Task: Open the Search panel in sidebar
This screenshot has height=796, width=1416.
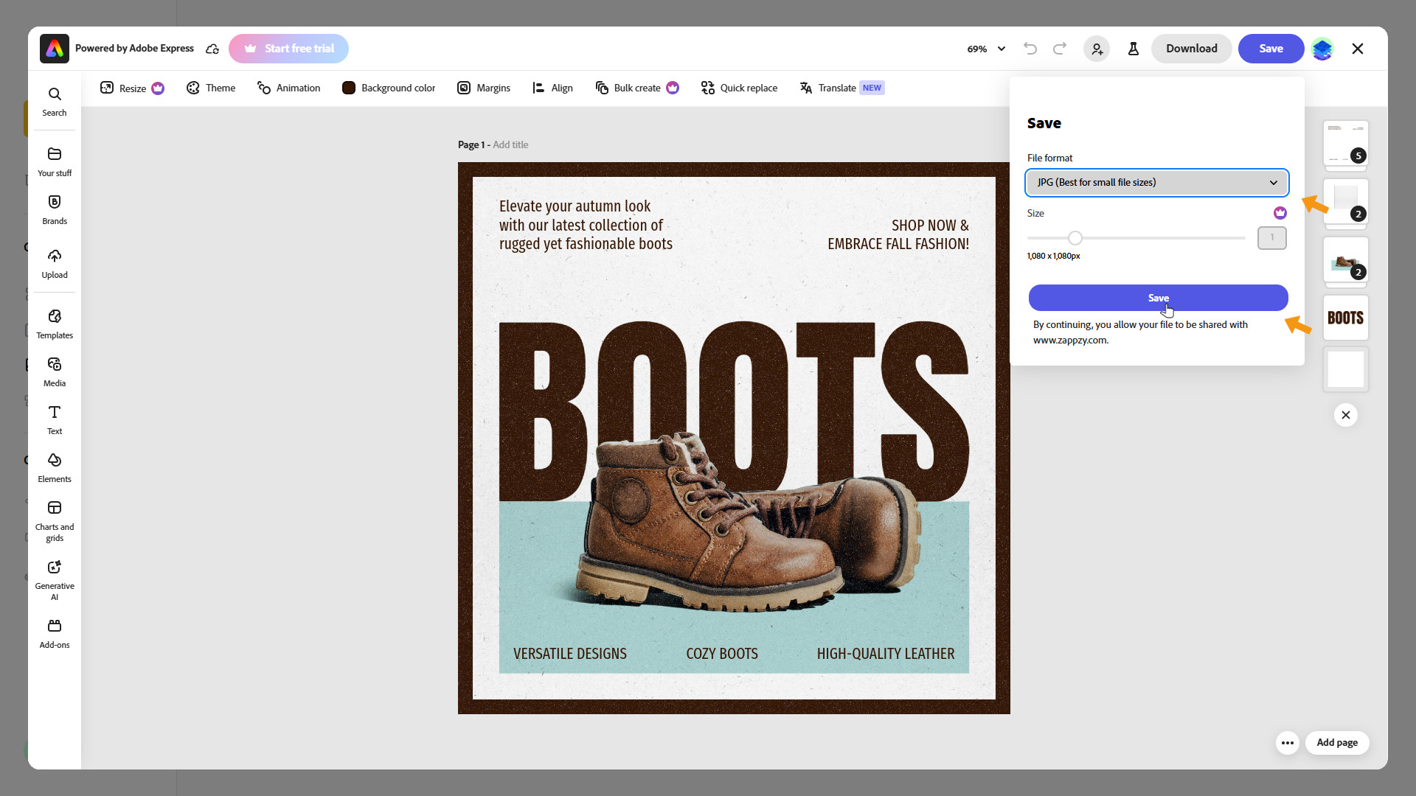Action: (x=54, y=102)
